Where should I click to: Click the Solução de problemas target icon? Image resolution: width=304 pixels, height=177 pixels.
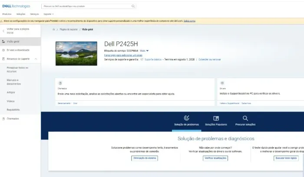[x=186, y=118]
